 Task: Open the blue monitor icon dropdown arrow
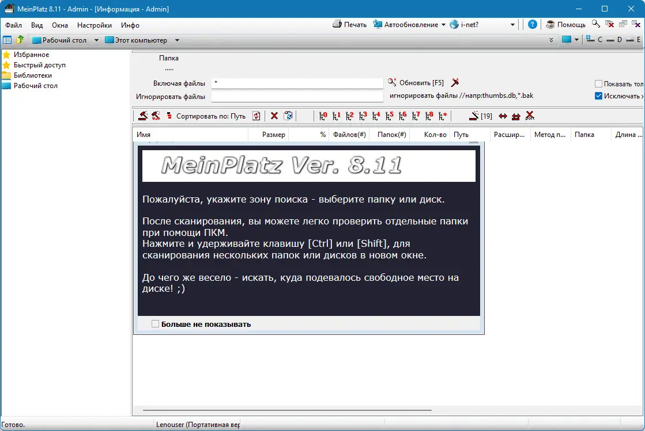tap(576, 40)
